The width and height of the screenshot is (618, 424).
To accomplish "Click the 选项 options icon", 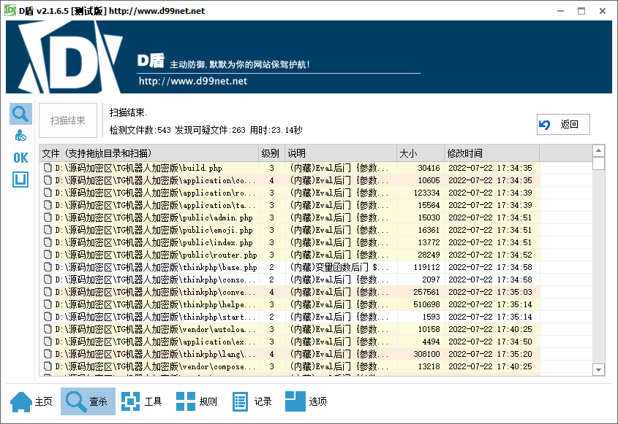I will (295, 401).
